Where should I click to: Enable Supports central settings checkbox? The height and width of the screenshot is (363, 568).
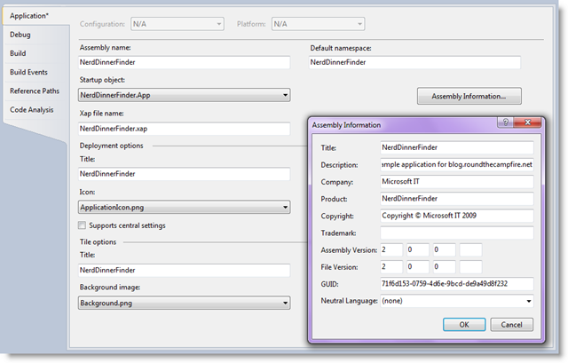tap(83, 225)
